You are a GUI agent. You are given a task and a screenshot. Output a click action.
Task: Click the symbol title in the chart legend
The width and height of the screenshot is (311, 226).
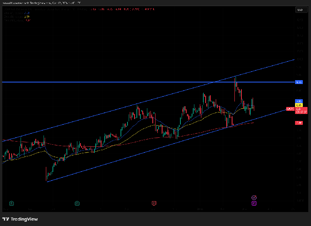tap(23, 8)
